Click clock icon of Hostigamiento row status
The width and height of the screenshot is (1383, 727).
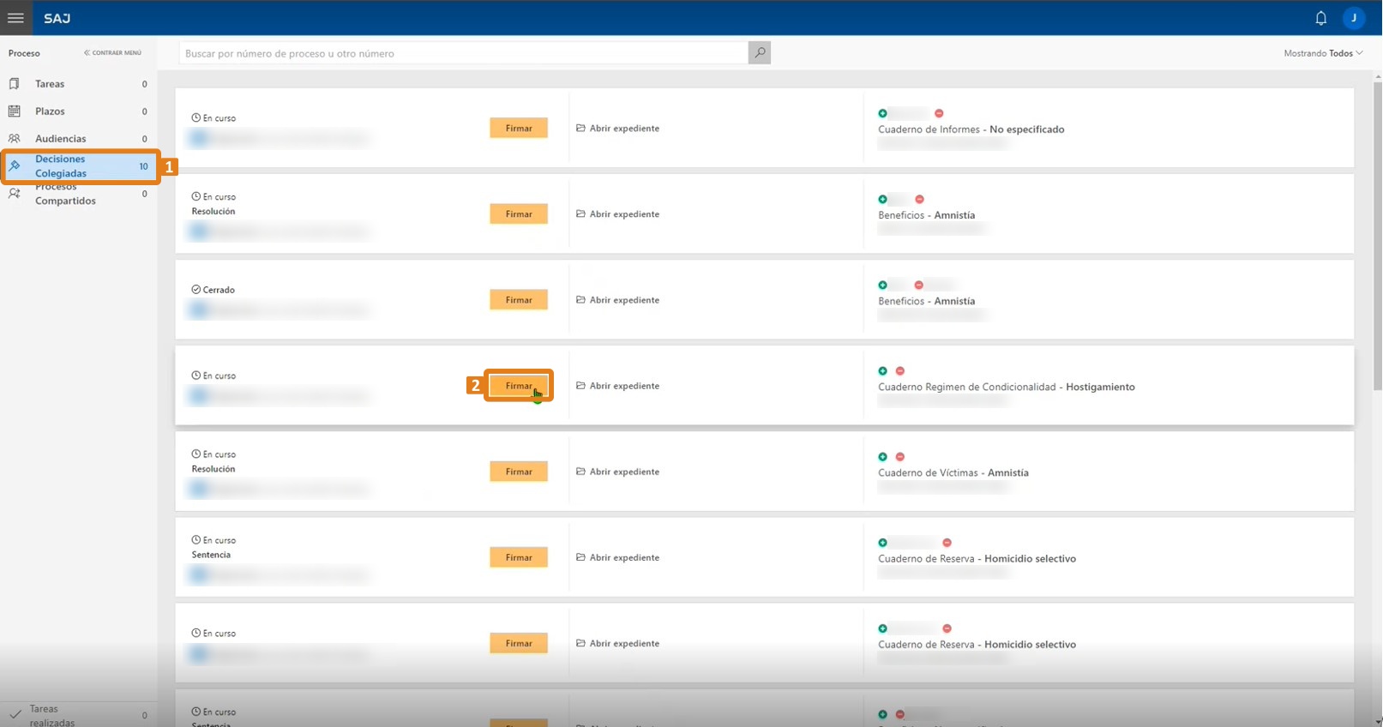[196, 376]
